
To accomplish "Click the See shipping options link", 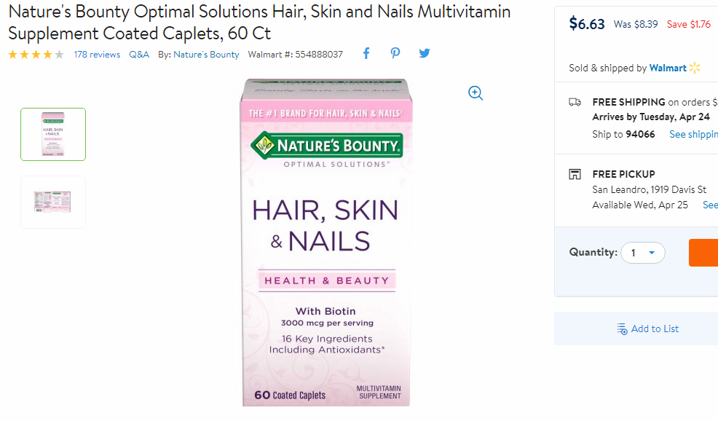I will [x=693, y=134].
